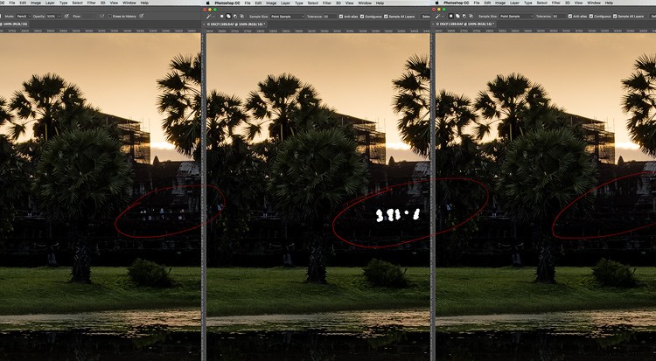Enable airbrush icon after Flow, left window
This screenshot has width=656, height=361.
(x=102, y=17)
